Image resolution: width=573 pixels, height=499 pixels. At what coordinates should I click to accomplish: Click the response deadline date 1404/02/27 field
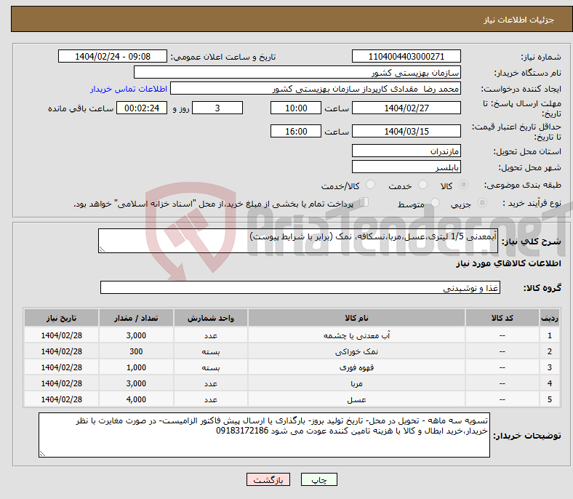click(406, 108)
